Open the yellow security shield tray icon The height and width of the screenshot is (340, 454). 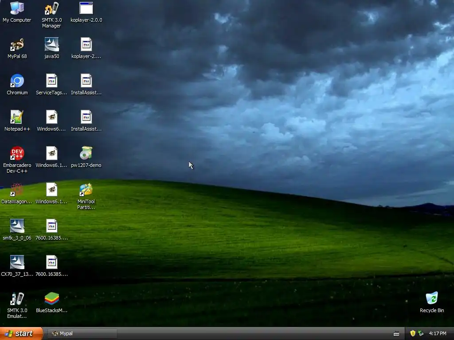pos(413,333)
